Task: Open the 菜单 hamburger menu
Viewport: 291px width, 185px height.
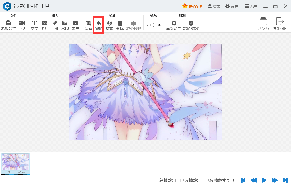Action: [251, 6]
